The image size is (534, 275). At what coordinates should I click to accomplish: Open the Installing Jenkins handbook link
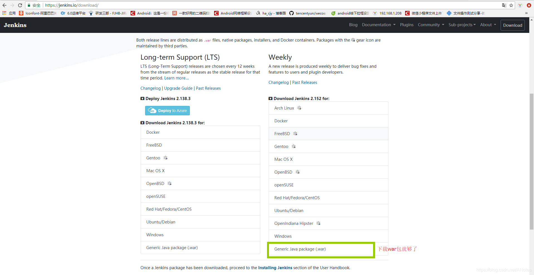[275, 268]
